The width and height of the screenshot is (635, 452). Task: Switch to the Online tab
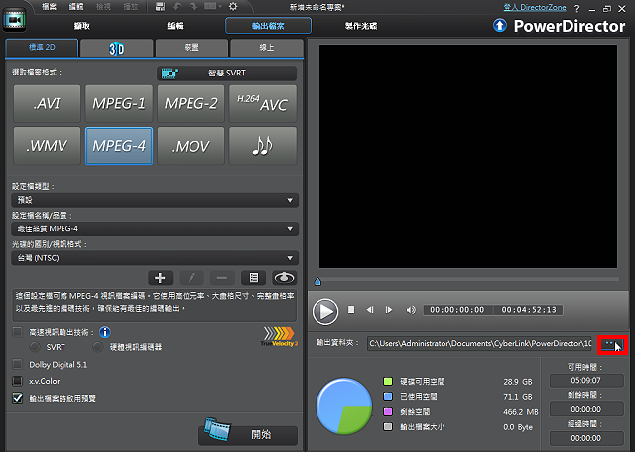pos(267,49)
